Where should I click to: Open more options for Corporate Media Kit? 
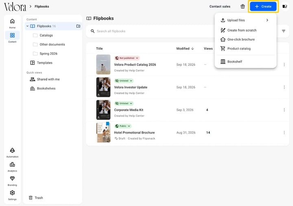tap(284, 110)
